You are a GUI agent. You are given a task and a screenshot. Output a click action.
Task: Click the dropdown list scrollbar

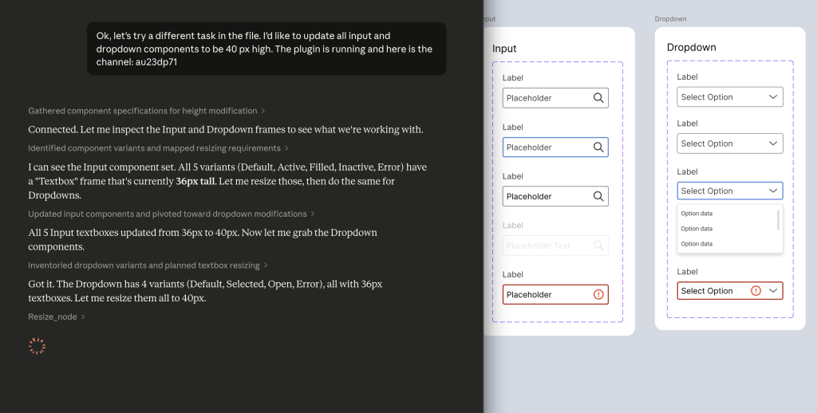(778, 219)
